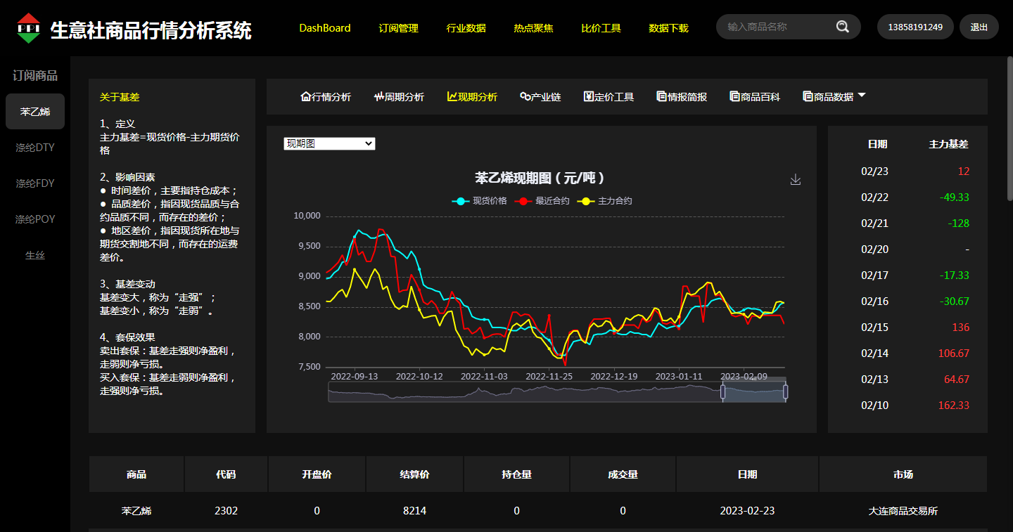Screen dimensions: 1013x532
Task: Open 产业链 chain icon tab
Action: [x=540, y=97]
